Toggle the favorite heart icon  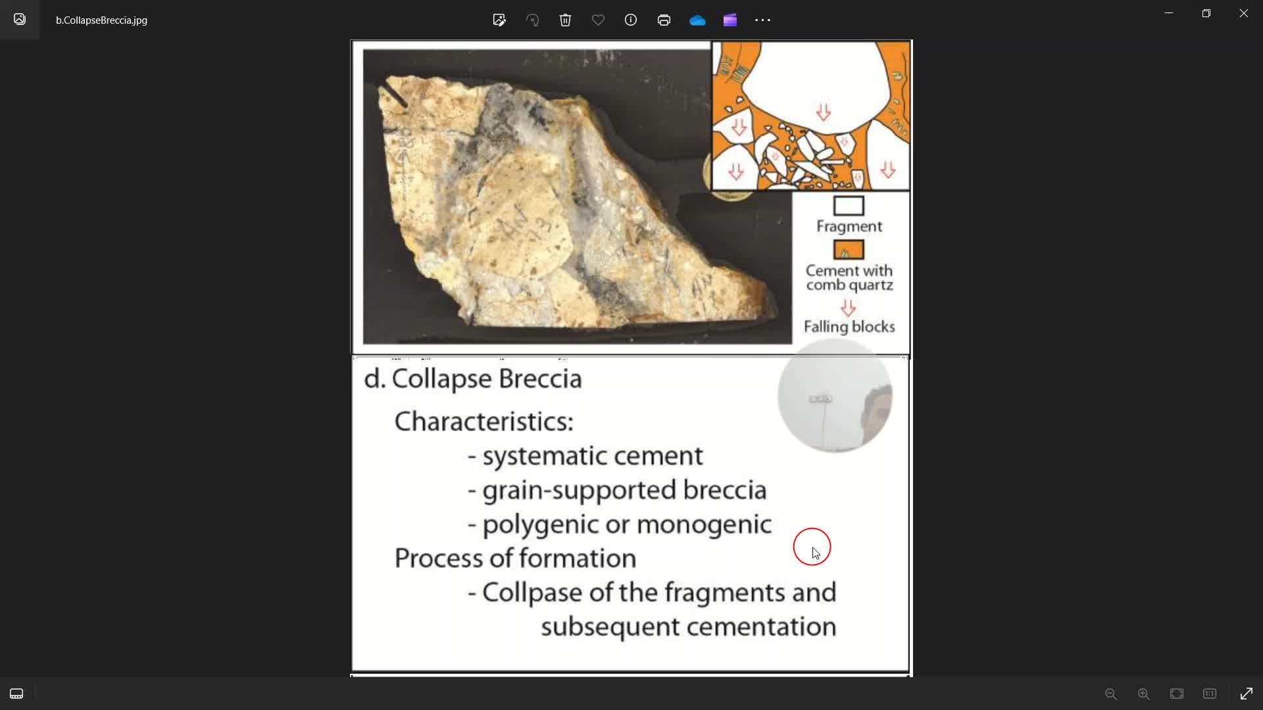tap(598, 20)
